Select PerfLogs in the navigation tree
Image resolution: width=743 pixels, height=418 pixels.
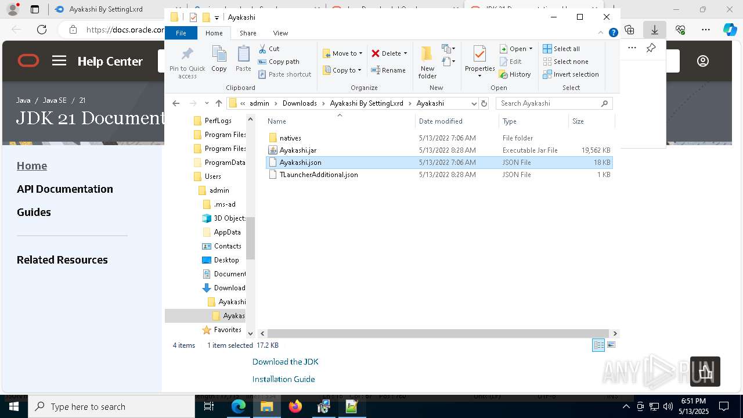218,121
